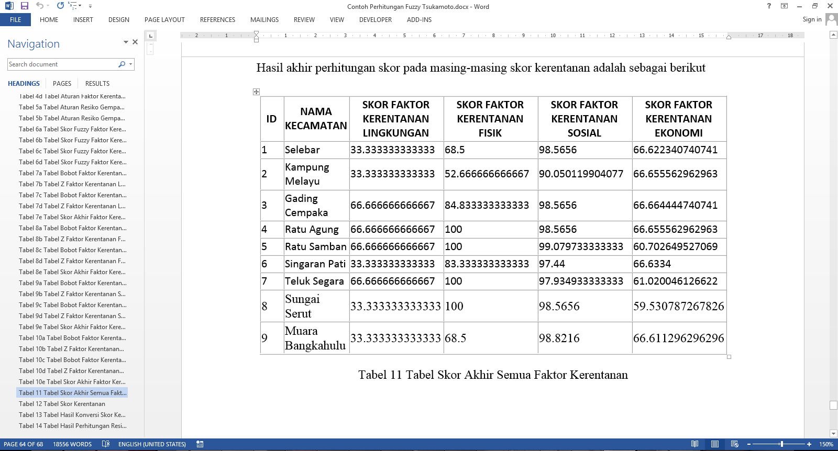Click the Undo arrow icon
The width and height of the screenshot is (838, 451).
click(x=40, y=6)
